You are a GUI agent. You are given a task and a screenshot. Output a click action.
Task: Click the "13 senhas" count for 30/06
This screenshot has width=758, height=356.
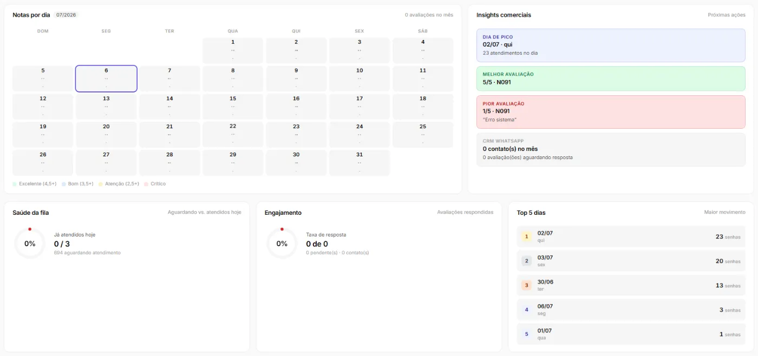(728, 285)
